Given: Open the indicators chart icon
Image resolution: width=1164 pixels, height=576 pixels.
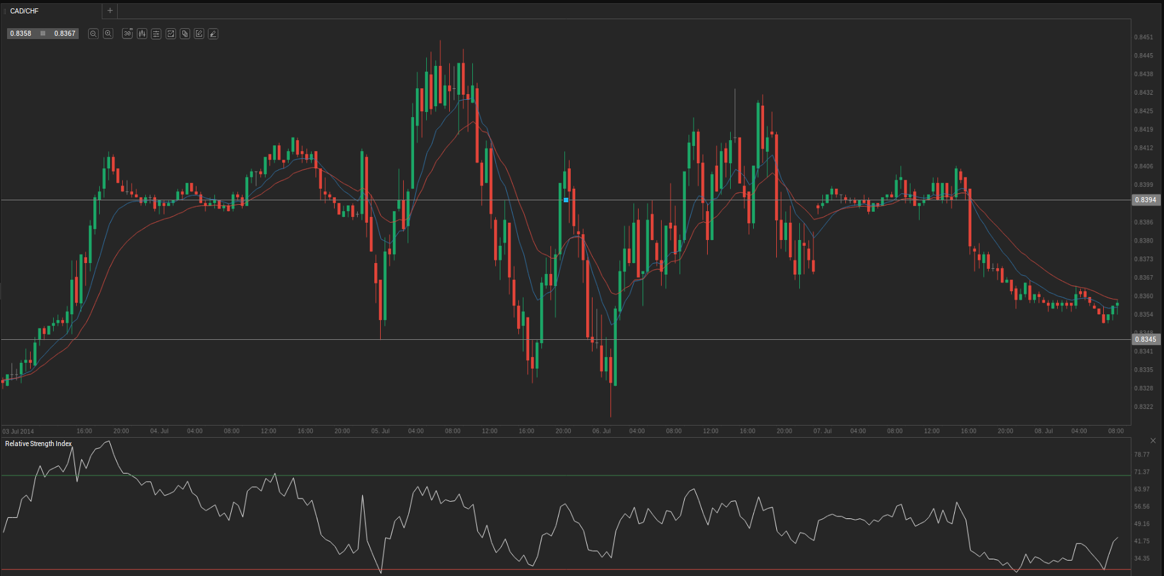Looking at the screenshot, I should [x=171, y=34].
